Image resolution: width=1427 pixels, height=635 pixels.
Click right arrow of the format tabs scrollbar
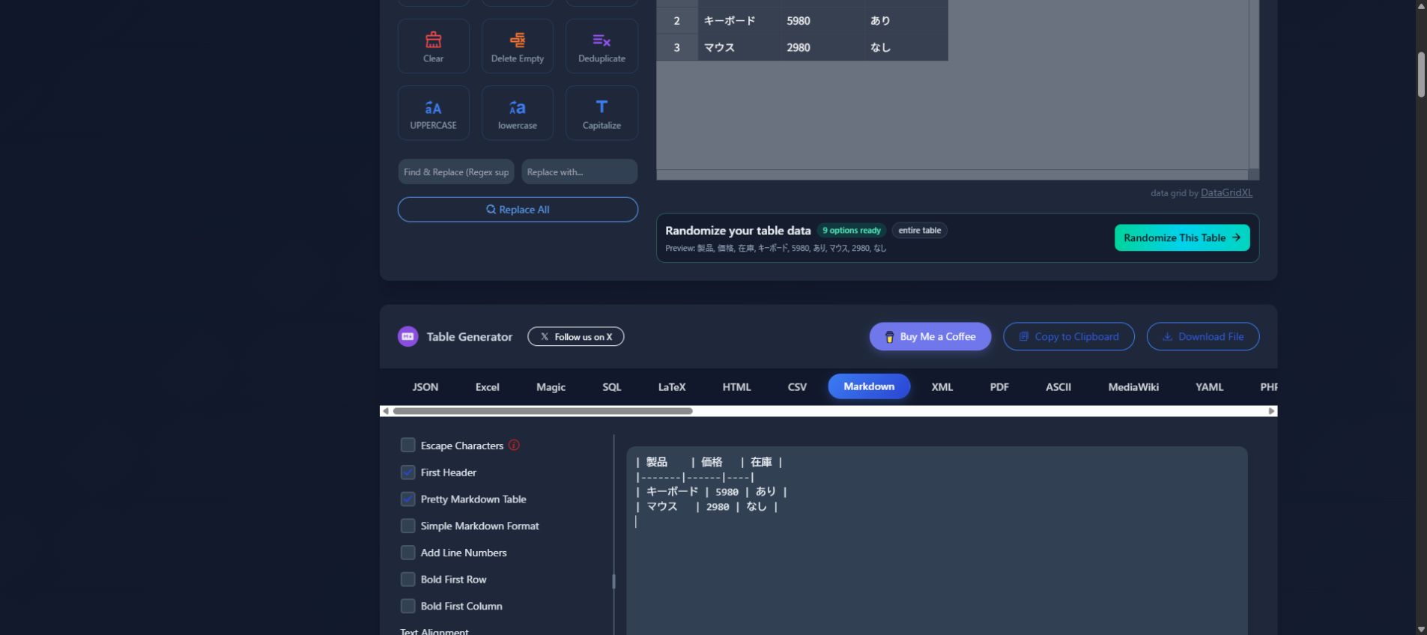point(1271,411)
